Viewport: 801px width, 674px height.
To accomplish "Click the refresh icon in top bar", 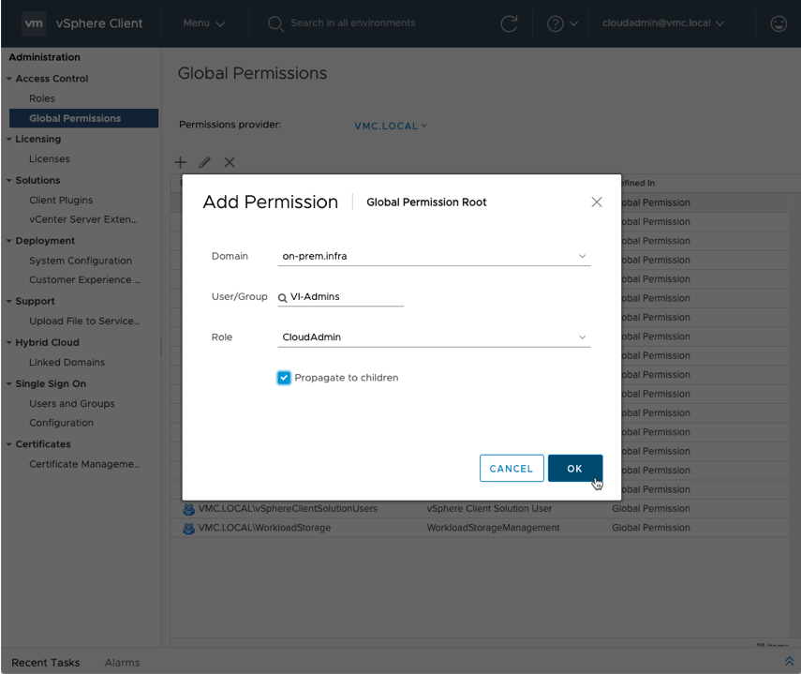I will click(510, 24).
